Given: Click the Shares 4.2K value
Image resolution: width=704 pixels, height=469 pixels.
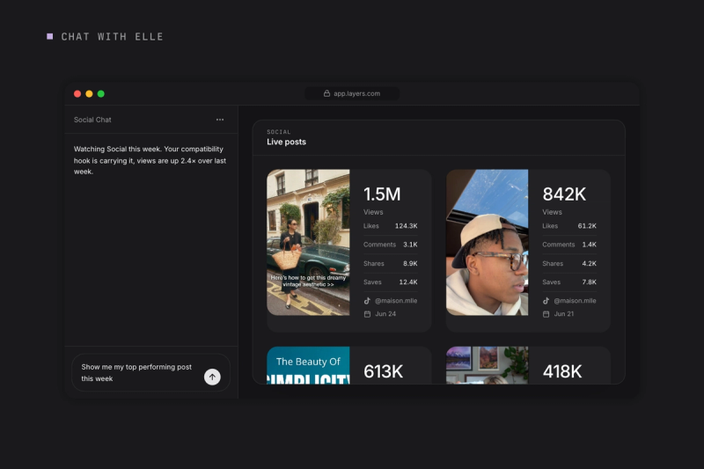Looking at the screenshot, I should click(590, 263).
